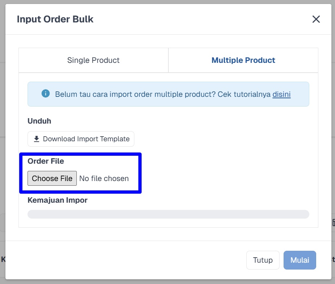
Task: Start the import with Mulai
Action: 300,260
